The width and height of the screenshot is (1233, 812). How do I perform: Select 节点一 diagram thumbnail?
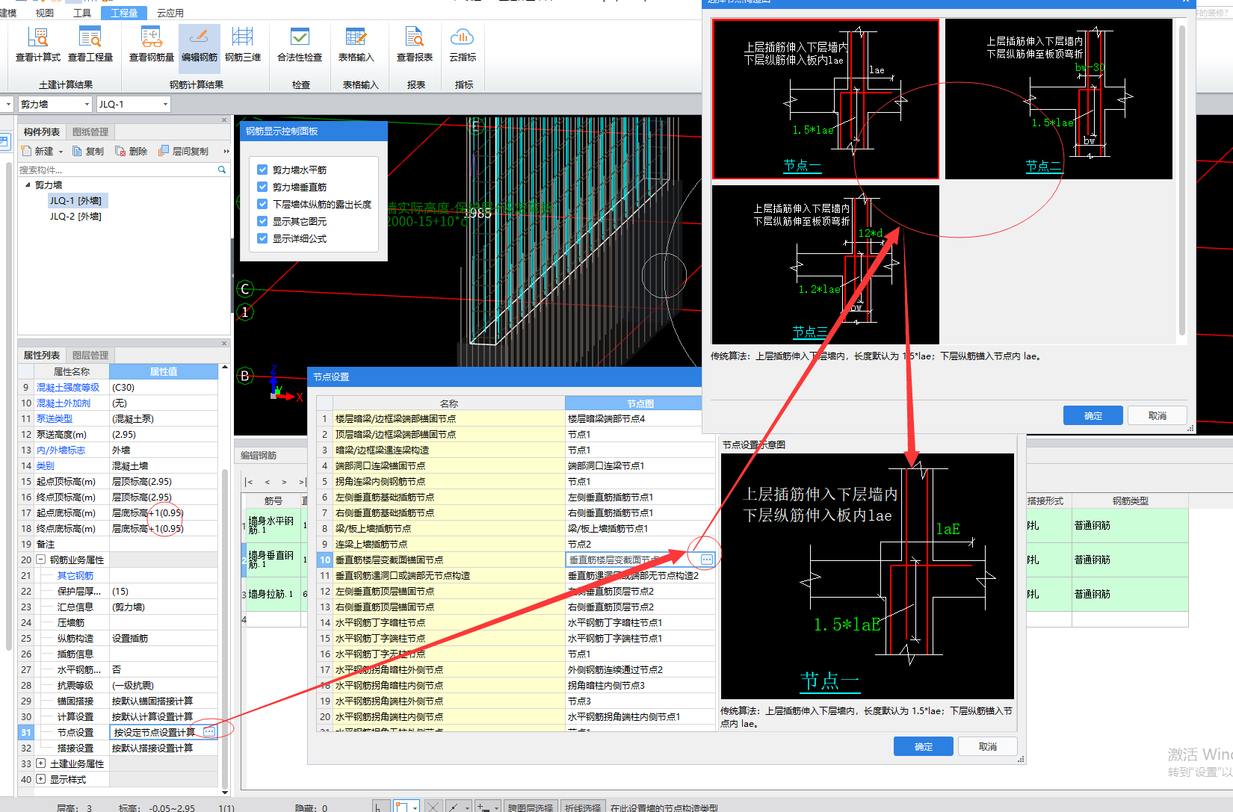(826, 99)
